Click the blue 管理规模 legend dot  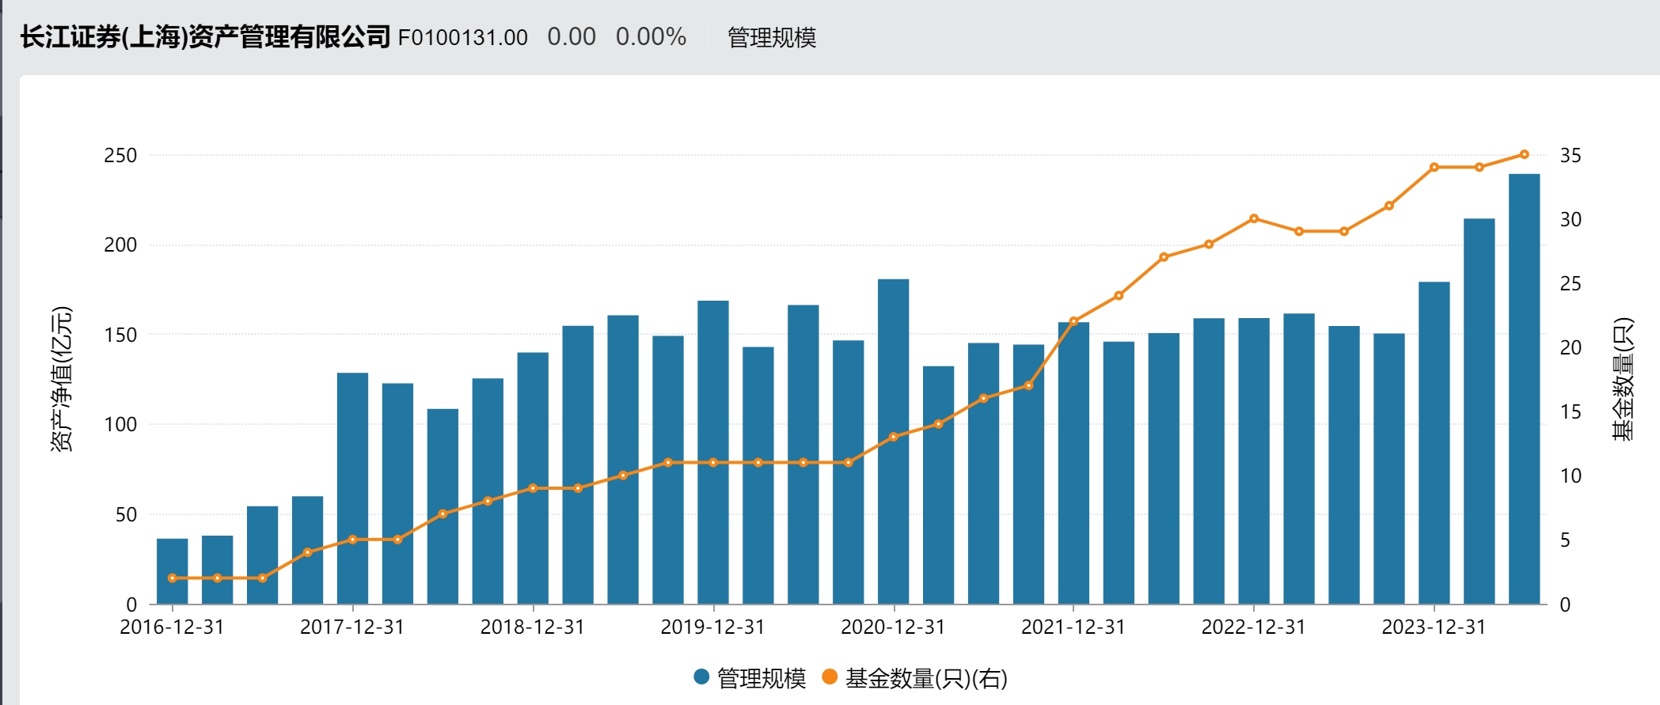(x=701, y=677)
